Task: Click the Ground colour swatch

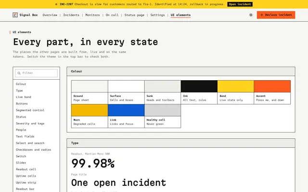Action: [90, 86]
